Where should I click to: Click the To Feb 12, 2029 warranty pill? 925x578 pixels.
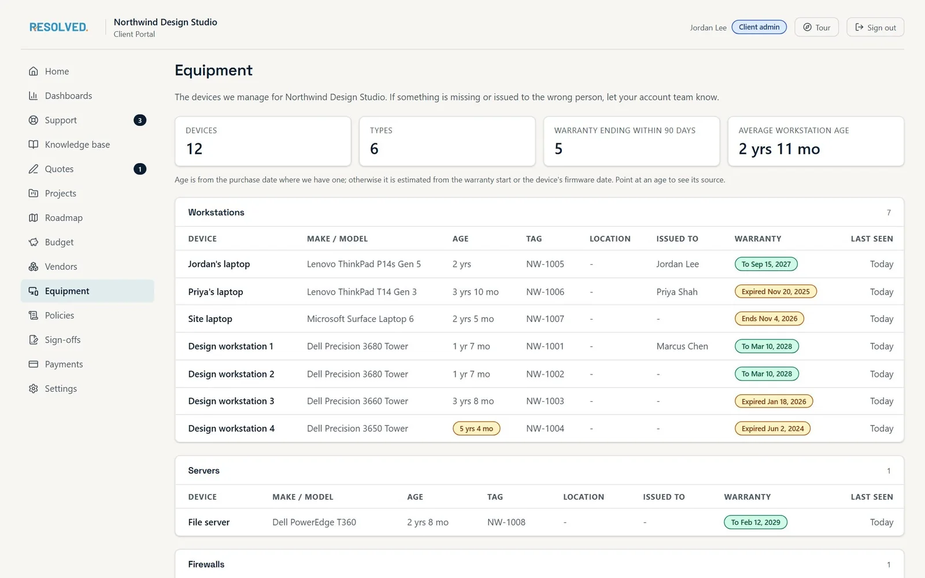(756, 522)
